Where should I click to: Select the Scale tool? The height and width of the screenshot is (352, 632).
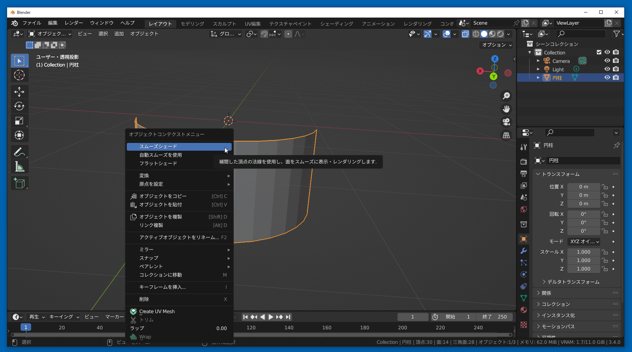(19, 121)
